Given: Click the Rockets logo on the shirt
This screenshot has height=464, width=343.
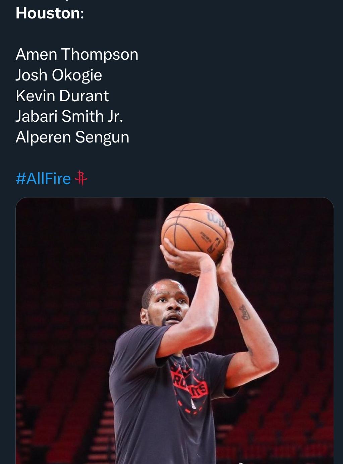Looking at the screenshot, I should [x=189, y=386].
